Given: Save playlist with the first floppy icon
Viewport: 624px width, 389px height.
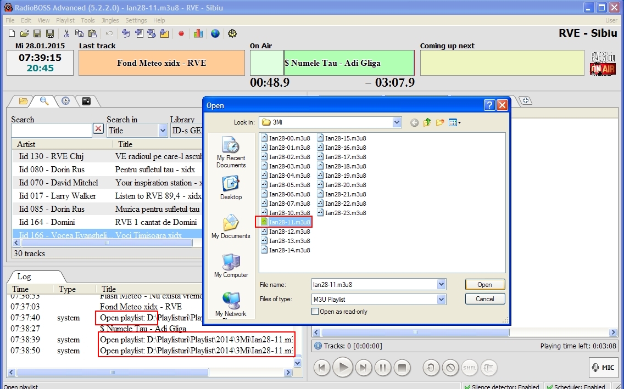Looking at the screenshot, I should tap(37, 34).
